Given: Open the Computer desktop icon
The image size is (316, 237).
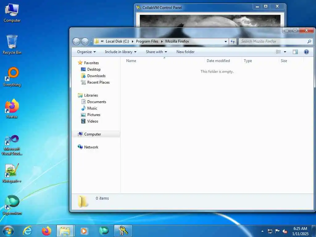Looking at the screenshot, I should [12, 13].
